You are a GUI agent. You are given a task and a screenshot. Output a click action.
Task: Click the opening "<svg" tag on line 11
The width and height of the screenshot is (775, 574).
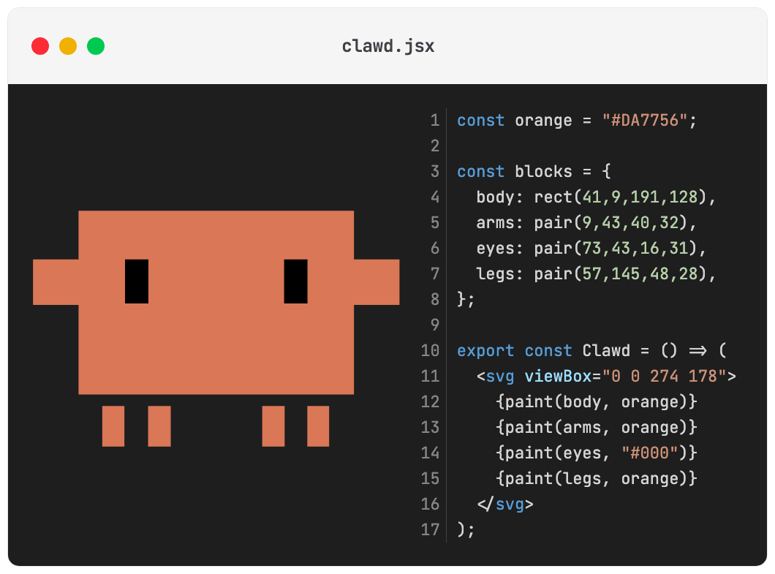(495, 377)
